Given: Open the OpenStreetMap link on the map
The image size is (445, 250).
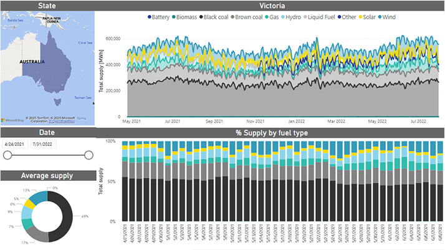Looking at the screenshot, I should tap(62, 120).
